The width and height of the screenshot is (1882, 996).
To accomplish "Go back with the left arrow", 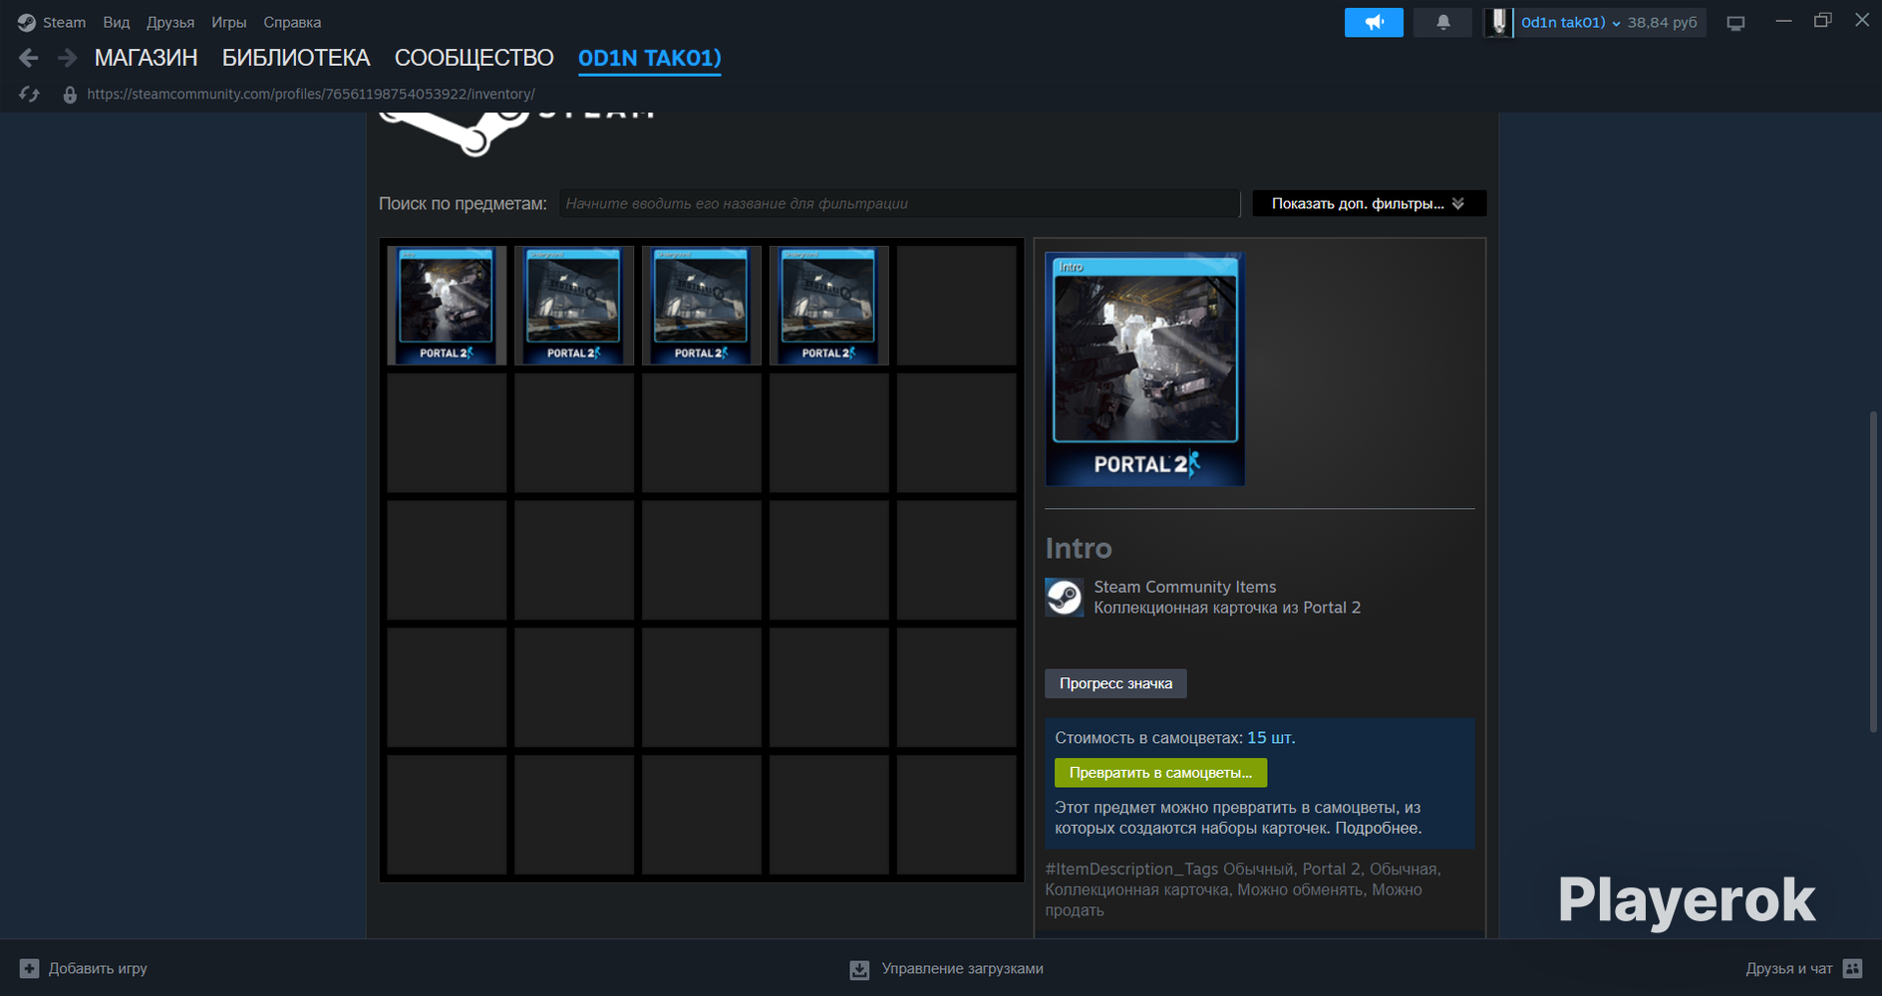I will [x=29, y=58].
